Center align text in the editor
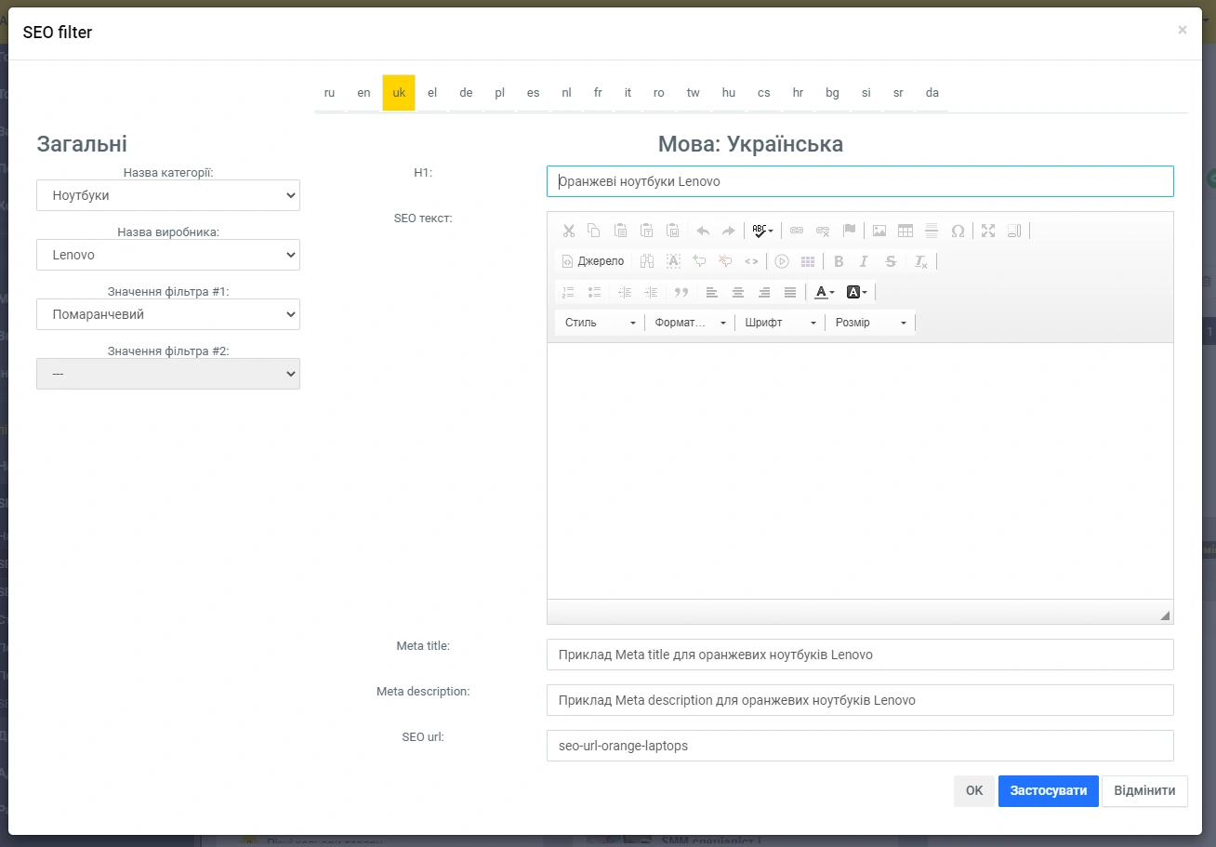Viewport: 1216px width, 847px height. click(738, 292)
